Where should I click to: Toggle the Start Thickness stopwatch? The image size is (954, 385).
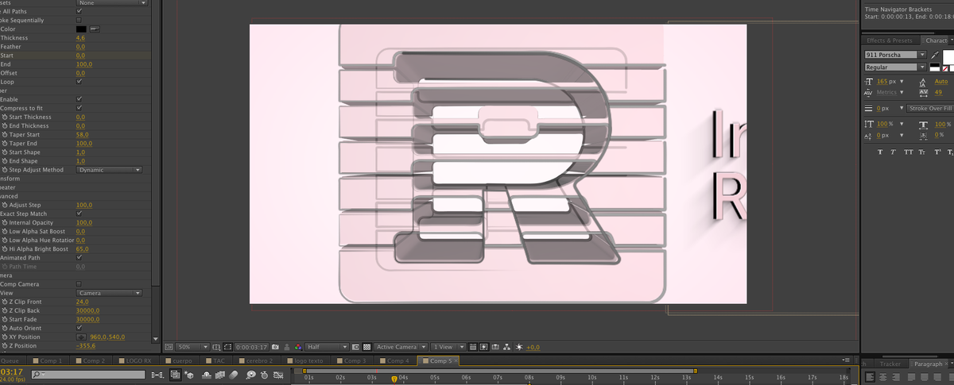click(x=5, y=117)
